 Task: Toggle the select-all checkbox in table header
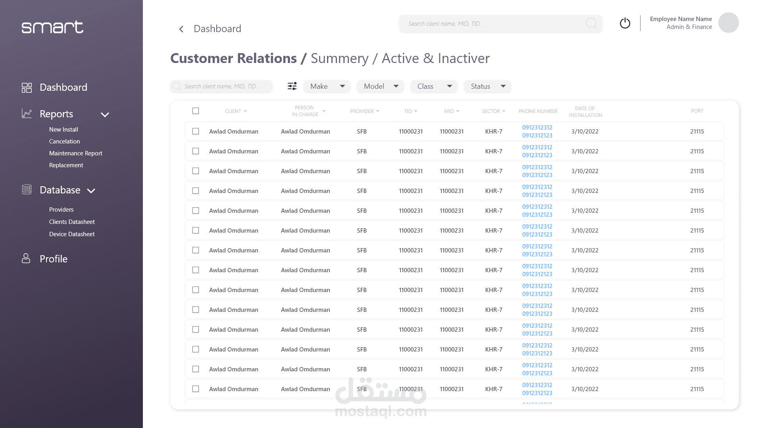(x=196, y=111)
